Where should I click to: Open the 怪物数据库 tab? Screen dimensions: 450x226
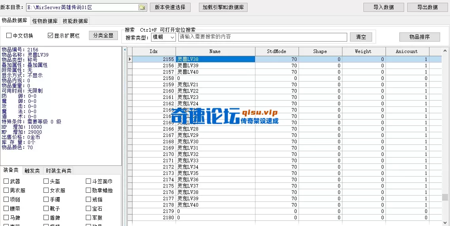pyautogui.click(x=45, y=21)
